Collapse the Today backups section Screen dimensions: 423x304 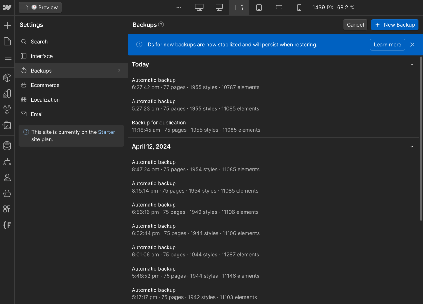tap(412, 64)
